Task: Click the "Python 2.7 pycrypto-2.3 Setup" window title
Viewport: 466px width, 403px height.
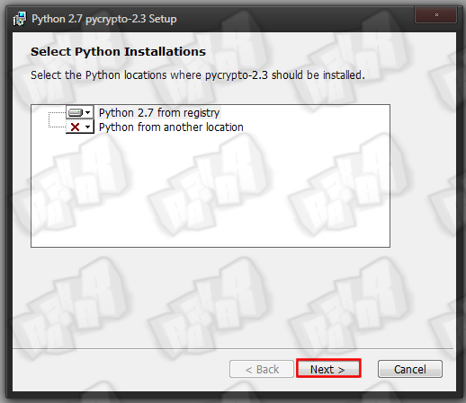Action: coord(104,19)
